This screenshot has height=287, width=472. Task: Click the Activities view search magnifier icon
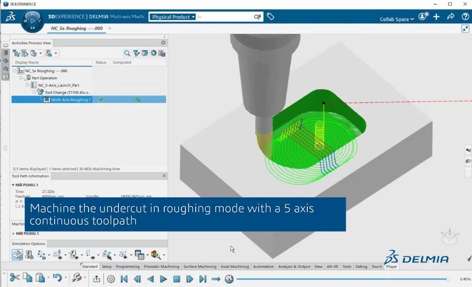[x=127, y=53]
